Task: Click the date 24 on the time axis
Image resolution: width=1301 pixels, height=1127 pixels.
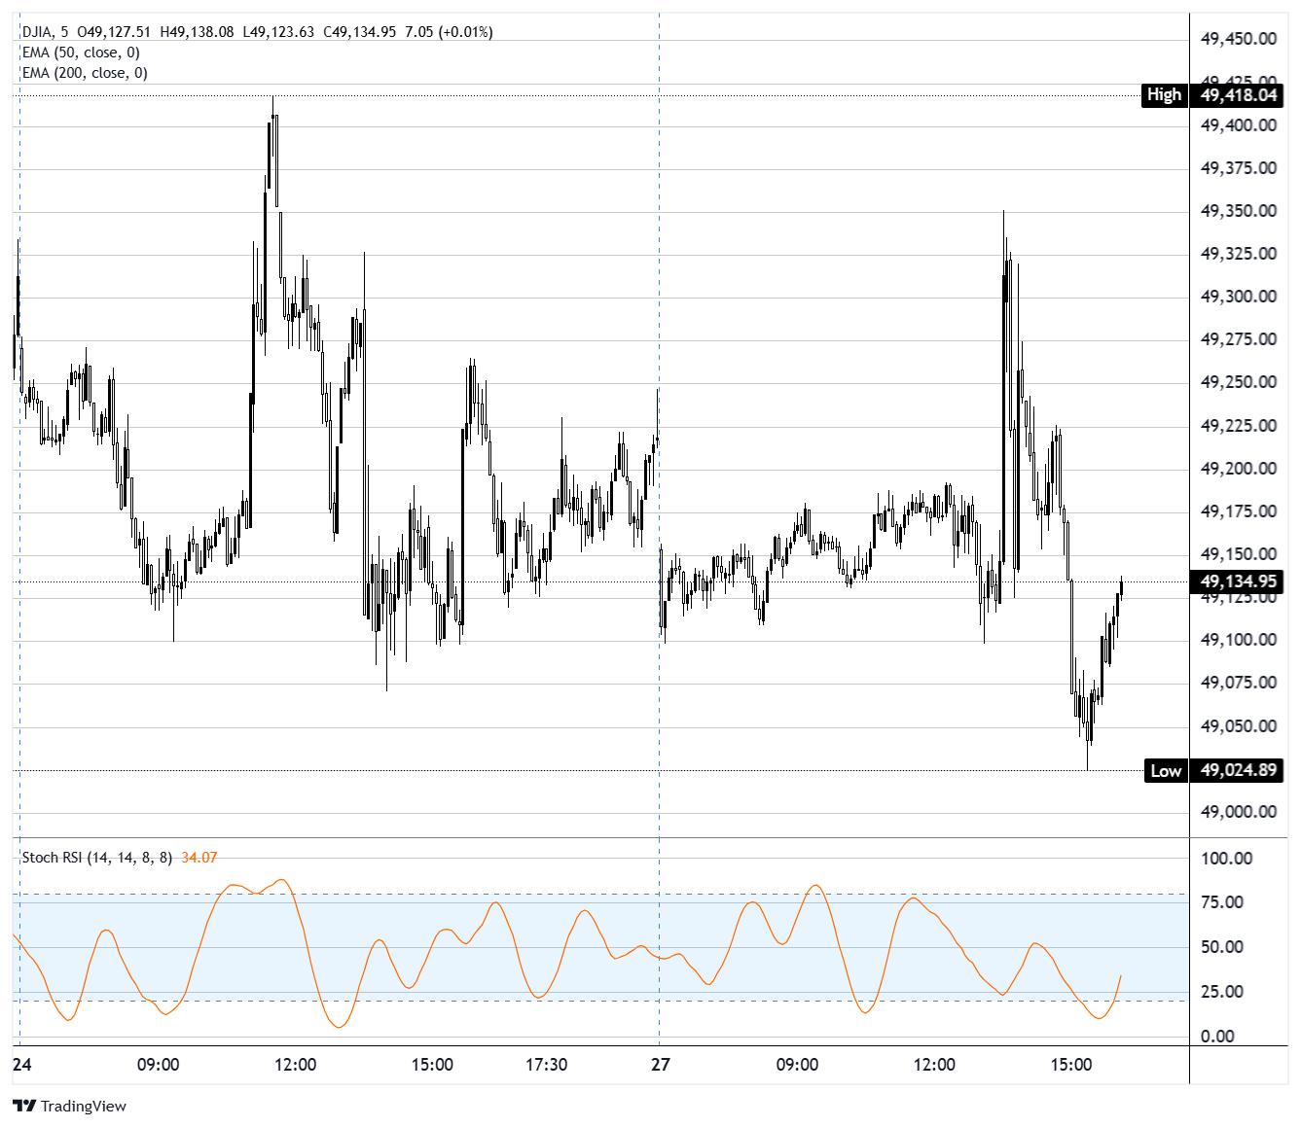Action: pos(22,1065)
